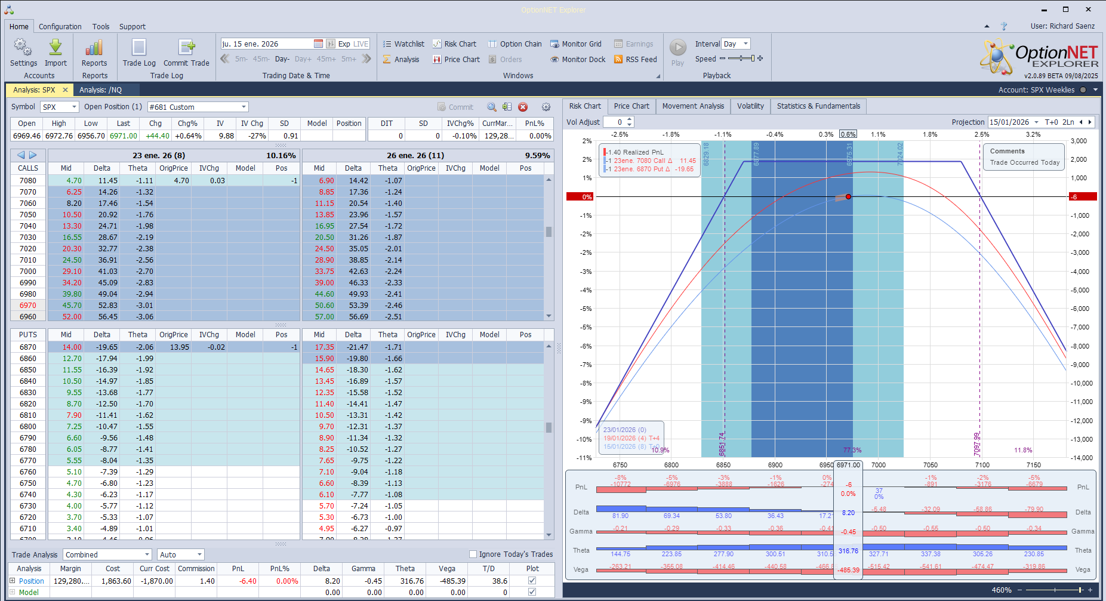Click the magnifier search icon near Commit
The height and width of the screenshot is (601, 1106).
[x=491, y=107]
